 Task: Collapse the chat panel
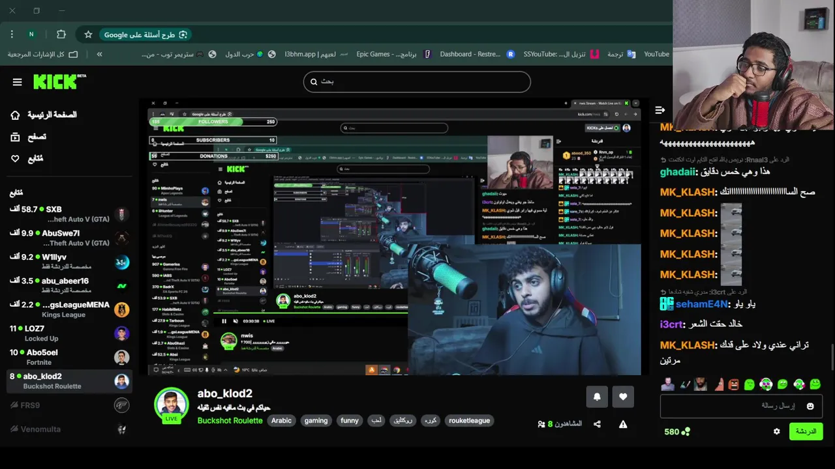(x=660, y=110)
